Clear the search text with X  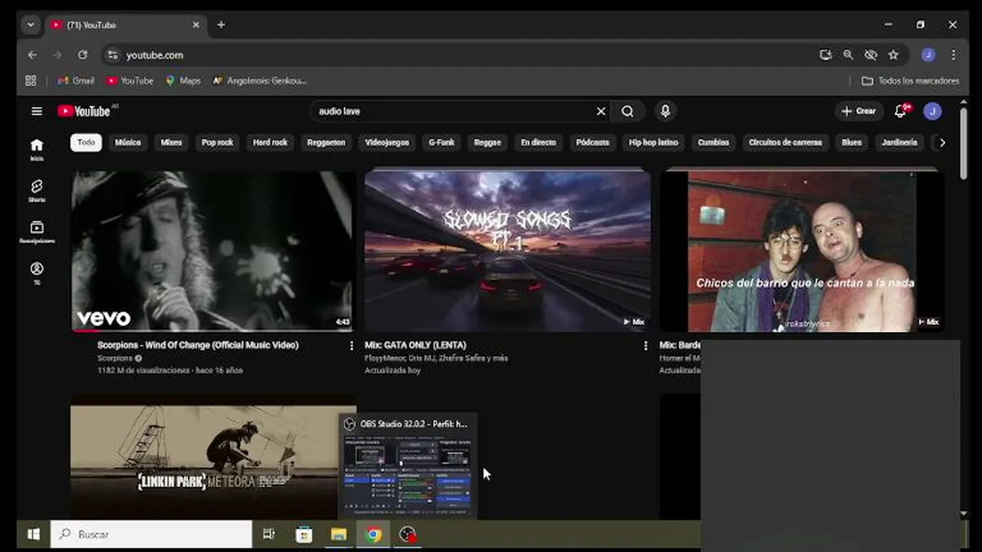click(601, 111)
